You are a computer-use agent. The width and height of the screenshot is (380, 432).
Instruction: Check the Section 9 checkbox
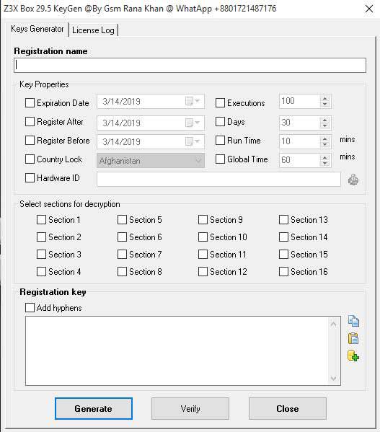[x=203, y=219]
